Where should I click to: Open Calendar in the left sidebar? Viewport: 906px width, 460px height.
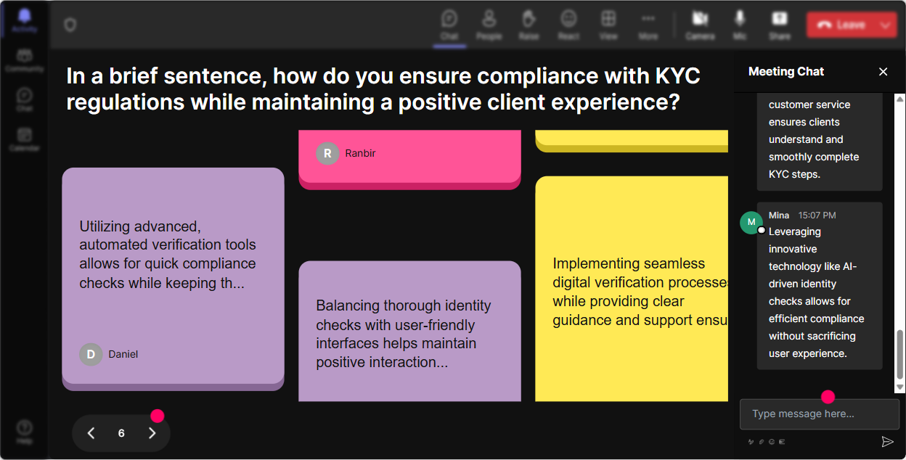[24, 139]
